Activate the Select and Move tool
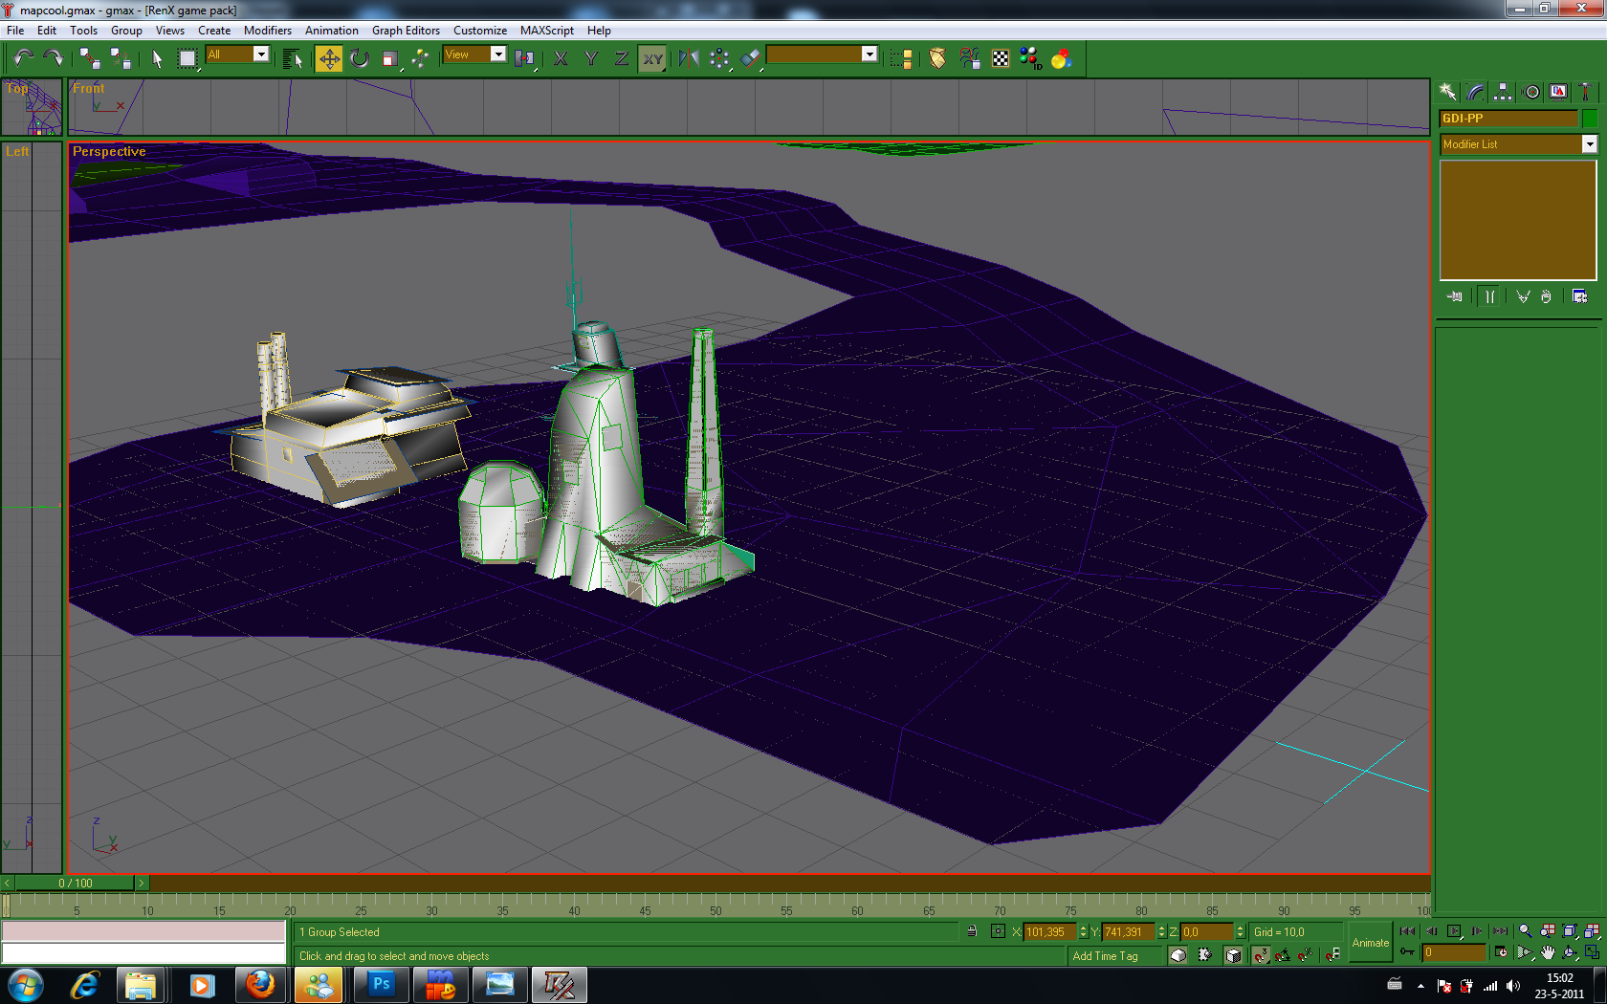This screenshot has width=1607, height=1004. (328, 59)
